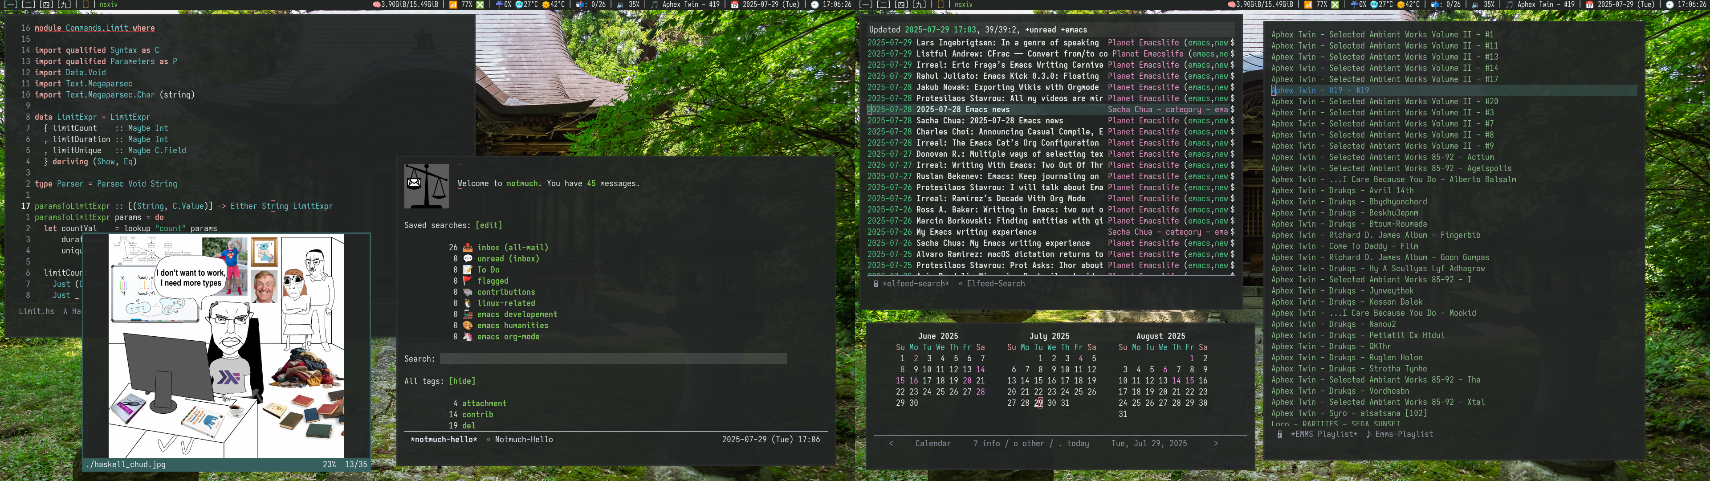Focus the notmuch Search input field
Viewport: 1710px width, 481px height.
click(613, 359)
